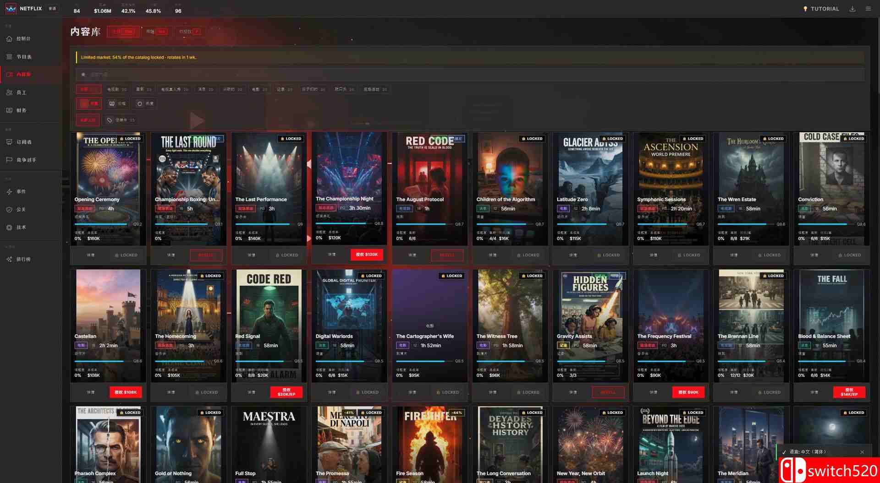Open 财务 finance via its sidebar icon

click(9, 110)
